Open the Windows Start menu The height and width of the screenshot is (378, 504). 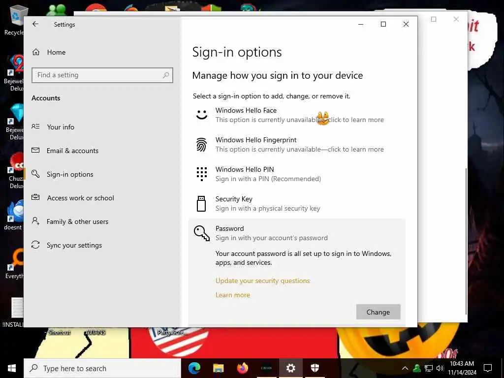coord(12,368)
